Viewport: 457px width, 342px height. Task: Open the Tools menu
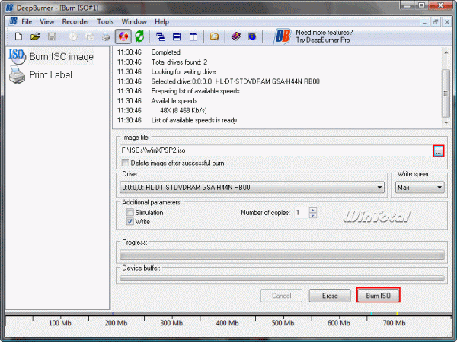(x=105, y=22)
